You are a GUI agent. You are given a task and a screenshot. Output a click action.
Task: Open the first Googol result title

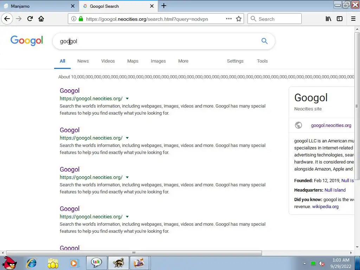pyautogui.click(x=70, y=91)
